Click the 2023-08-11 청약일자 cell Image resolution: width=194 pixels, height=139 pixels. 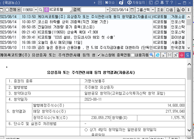(x=133, y=100)
